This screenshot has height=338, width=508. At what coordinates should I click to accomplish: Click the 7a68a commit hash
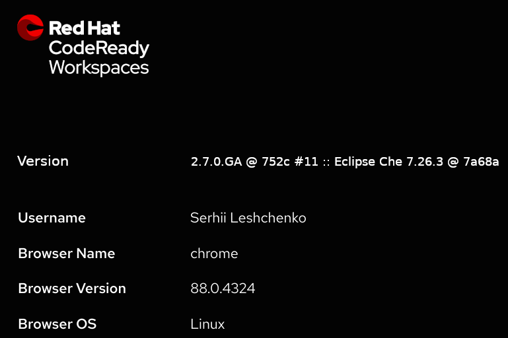tap(480, 162)
